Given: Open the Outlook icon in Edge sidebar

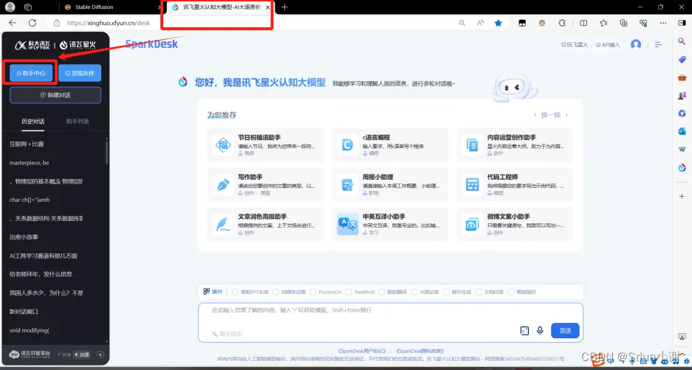Looking at the screenshot, I should [x=682, y=131].
